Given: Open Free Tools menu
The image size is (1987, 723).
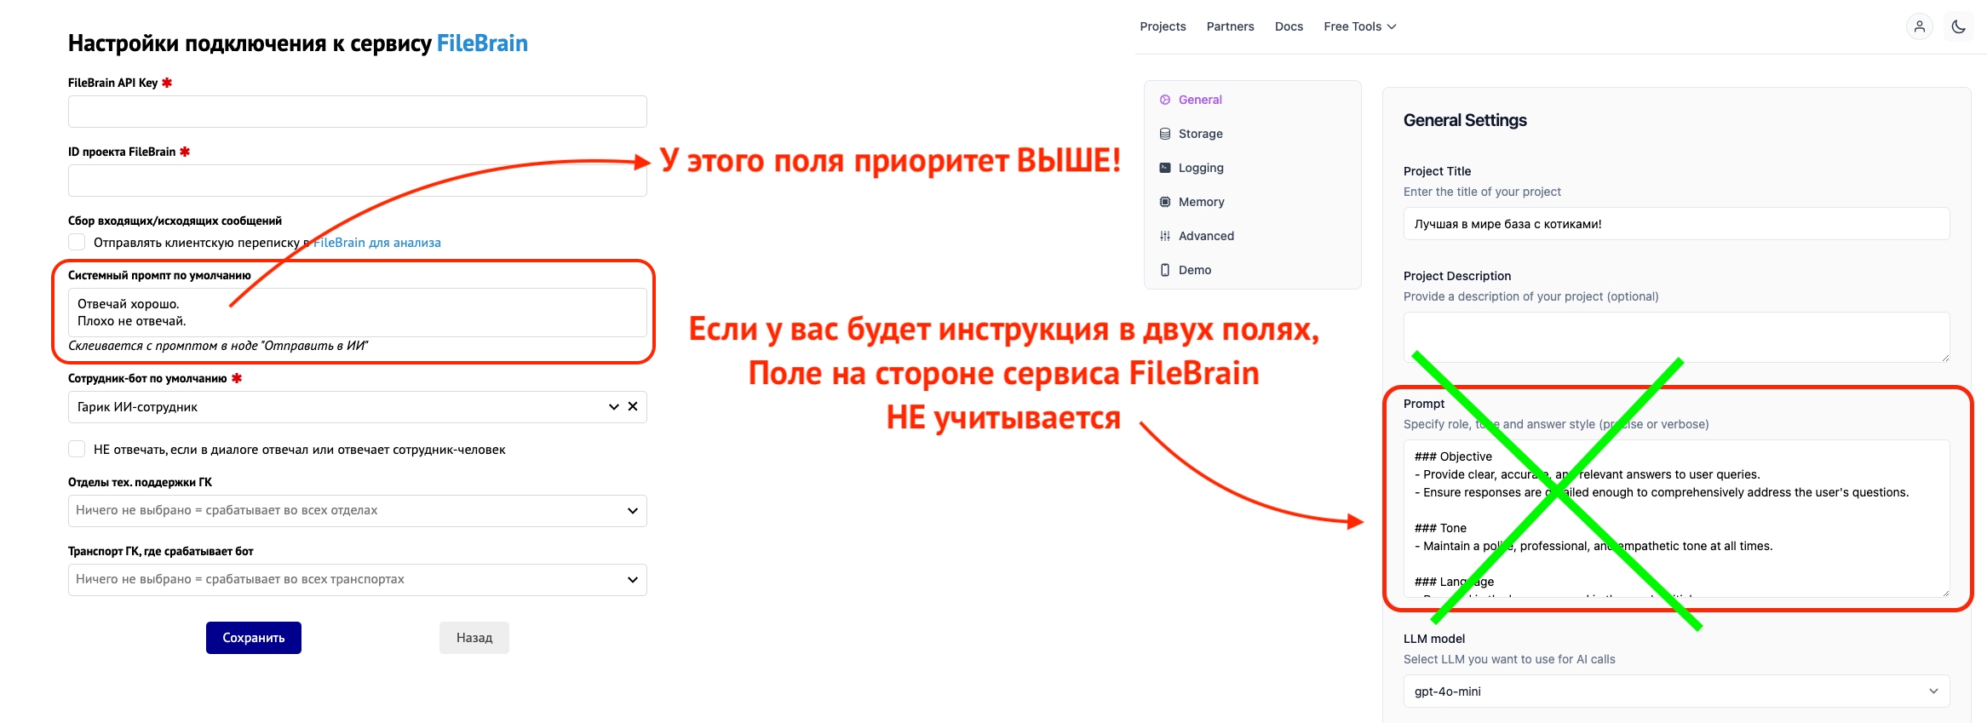Looking at the screenshot, I should pyautogui.click(x=1359, y=27).
